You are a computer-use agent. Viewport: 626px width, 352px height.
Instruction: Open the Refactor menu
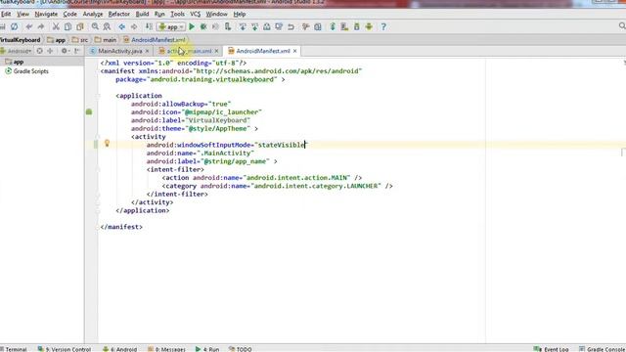point(119,14)
